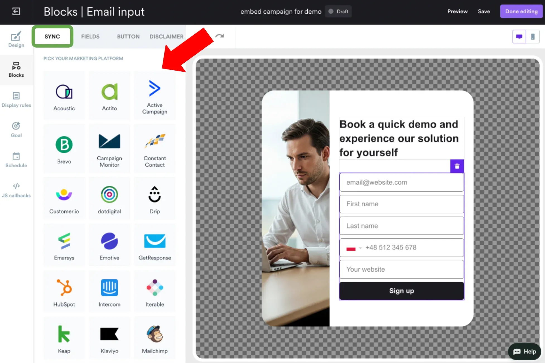The image size is (545, 363).
Task: Switch to the DISCLAIMER tab
Action: (167, 37)
